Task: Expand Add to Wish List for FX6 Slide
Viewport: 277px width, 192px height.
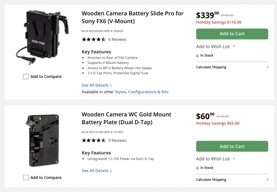Action: pos(216,46)
